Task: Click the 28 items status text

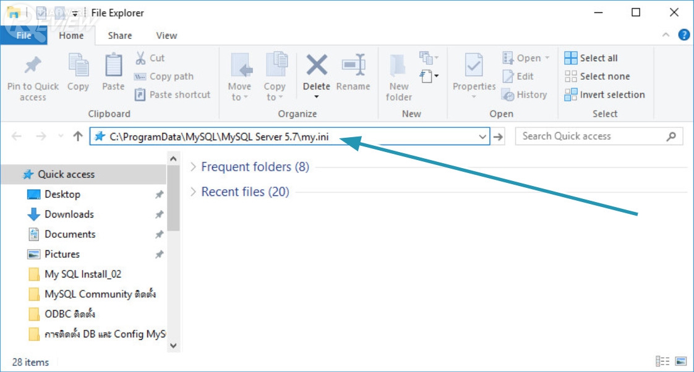Action: (30, 362)
